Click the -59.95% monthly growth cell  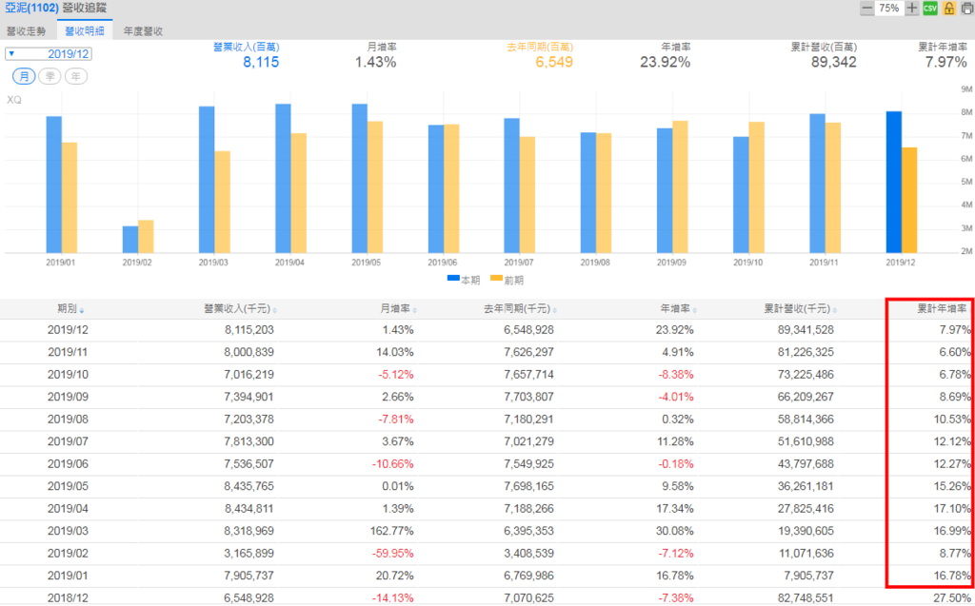click(x=395, y=554)
